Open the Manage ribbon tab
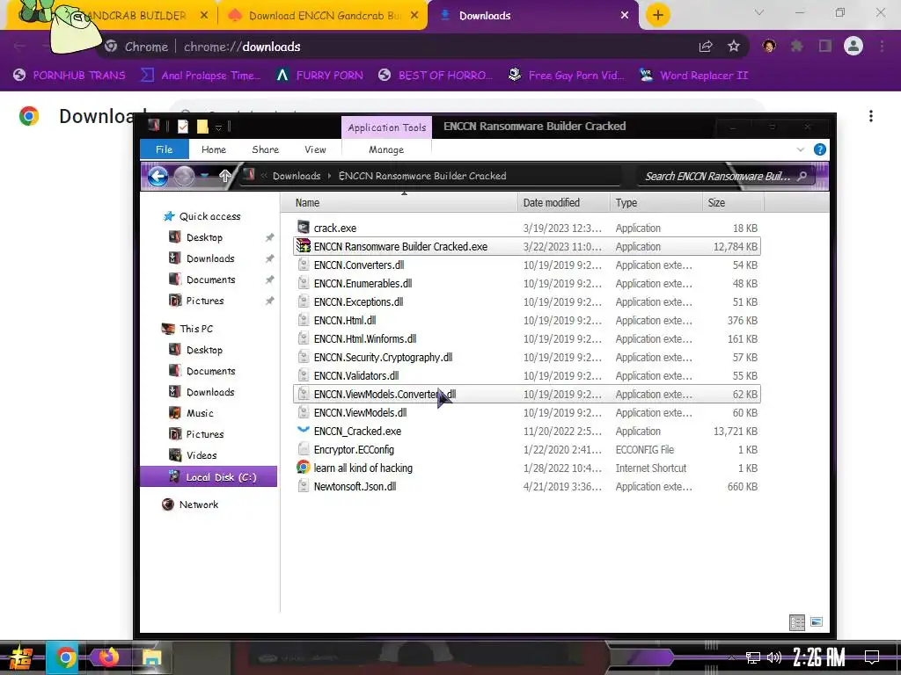901x675 pixels. coord(386,149)
